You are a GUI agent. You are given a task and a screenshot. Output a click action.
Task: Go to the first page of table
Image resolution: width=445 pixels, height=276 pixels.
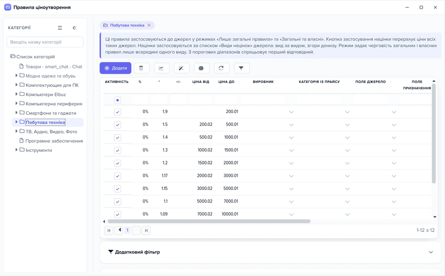pyautogui.click(x=109, y=230)
